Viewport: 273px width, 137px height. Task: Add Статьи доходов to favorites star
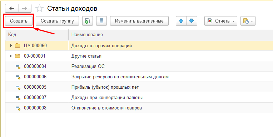click(40, 8)
